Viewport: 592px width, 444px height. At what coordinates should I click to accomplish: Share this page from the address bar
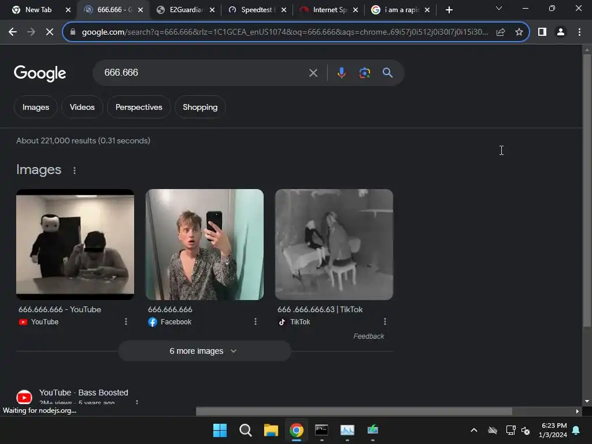(x=501, y=32)
